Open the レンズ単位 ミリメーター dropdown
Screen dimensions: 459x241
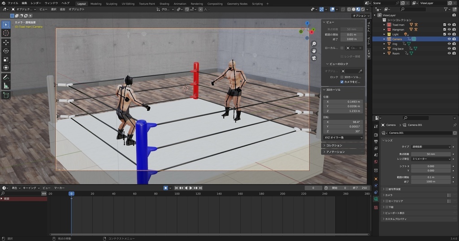pyautogui.click(x=431, y=159)
